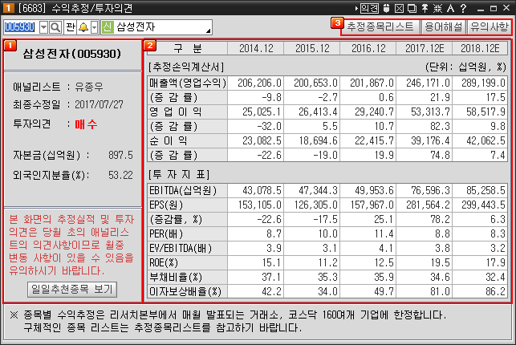Click the 매수 investment opinion text
The width and height of the screenshot is (516, 345).
click(86, 124)
